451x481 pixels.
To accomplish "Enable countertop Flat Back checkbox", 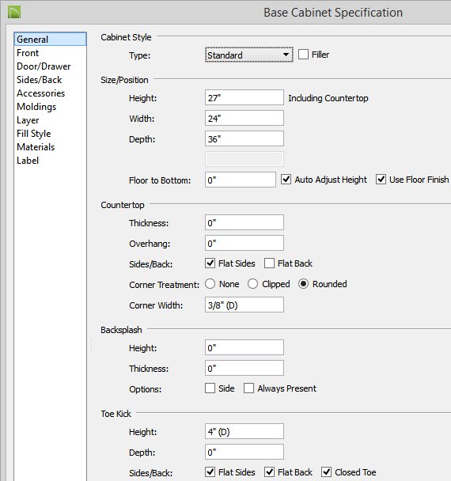I will tap(269, 263).
